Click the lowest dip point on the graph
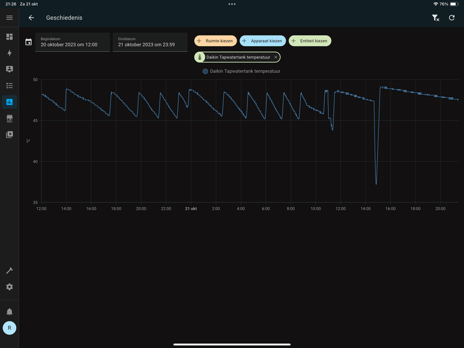The height and width of the screenshot is (348, 464). pos(376,184)
